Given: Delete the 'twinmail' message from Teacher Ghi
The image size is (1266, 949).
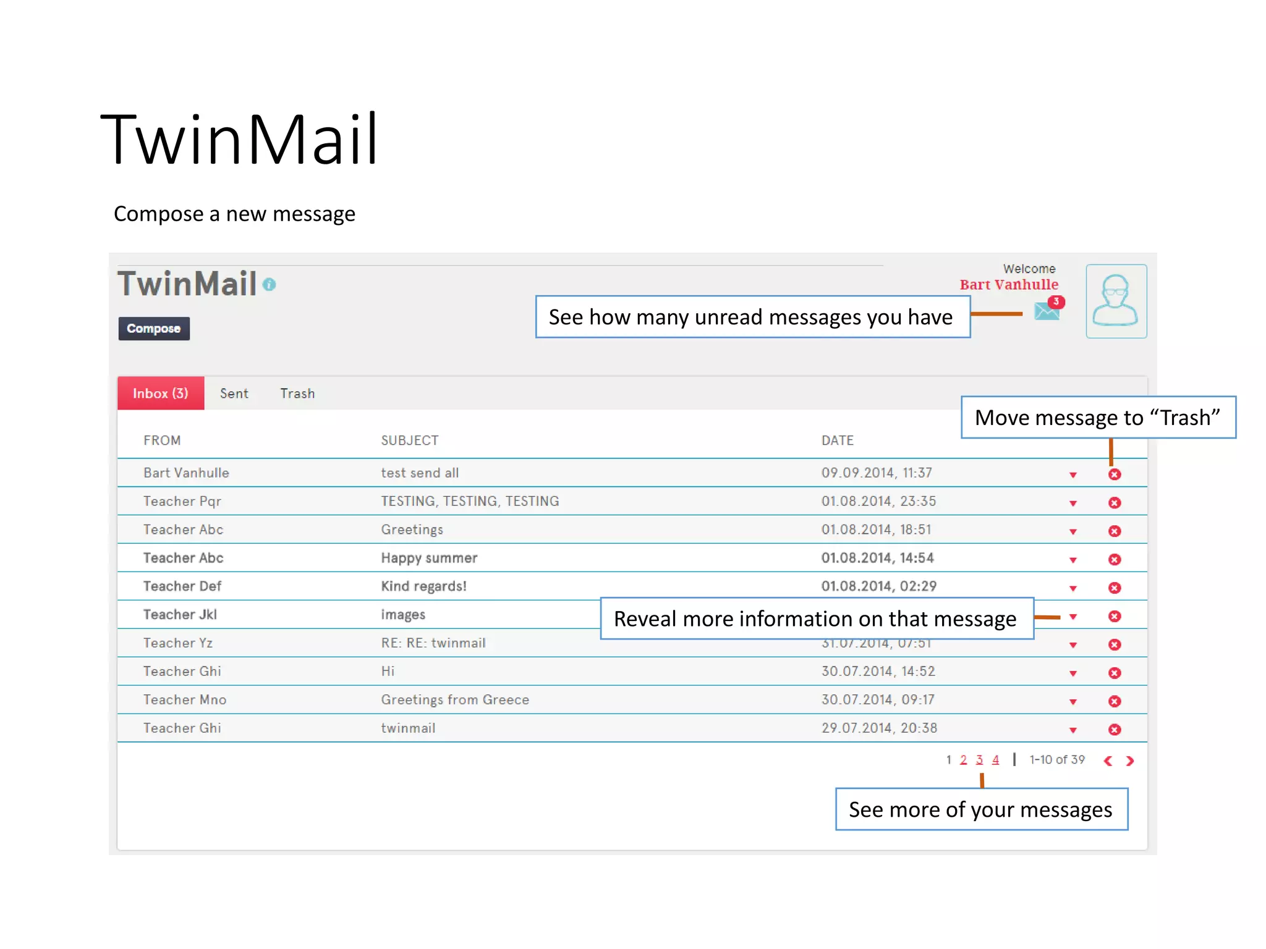Looking at the screenshot, I should coord(1115,730).
